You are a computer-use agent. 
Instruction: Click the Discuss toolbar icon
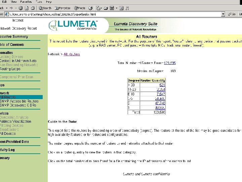[121, 8]
